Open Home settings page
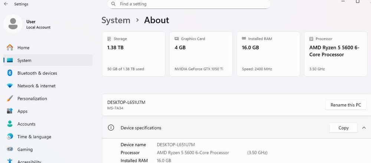The width and height of the screenshot is (371, 163). click(48, 48)
